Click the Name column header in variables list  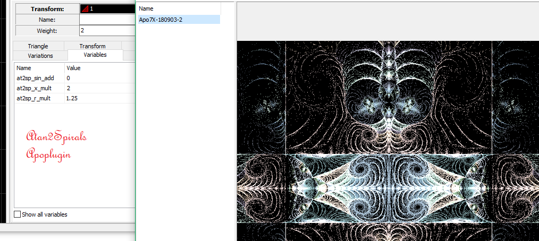[x=39, y=68]
